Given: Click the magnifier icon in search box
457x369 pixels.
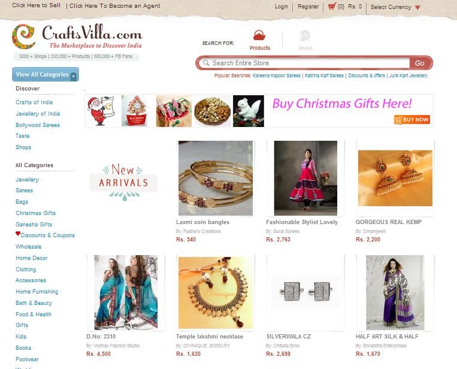Looking at the screenshot, I should click(x=206, y=63).
